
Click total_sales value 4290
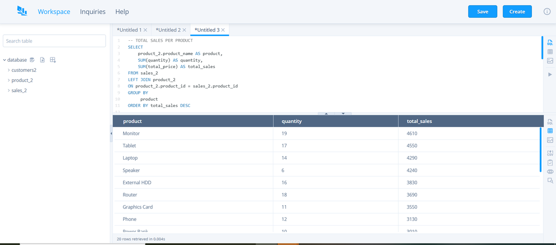[x=412, y=158]
